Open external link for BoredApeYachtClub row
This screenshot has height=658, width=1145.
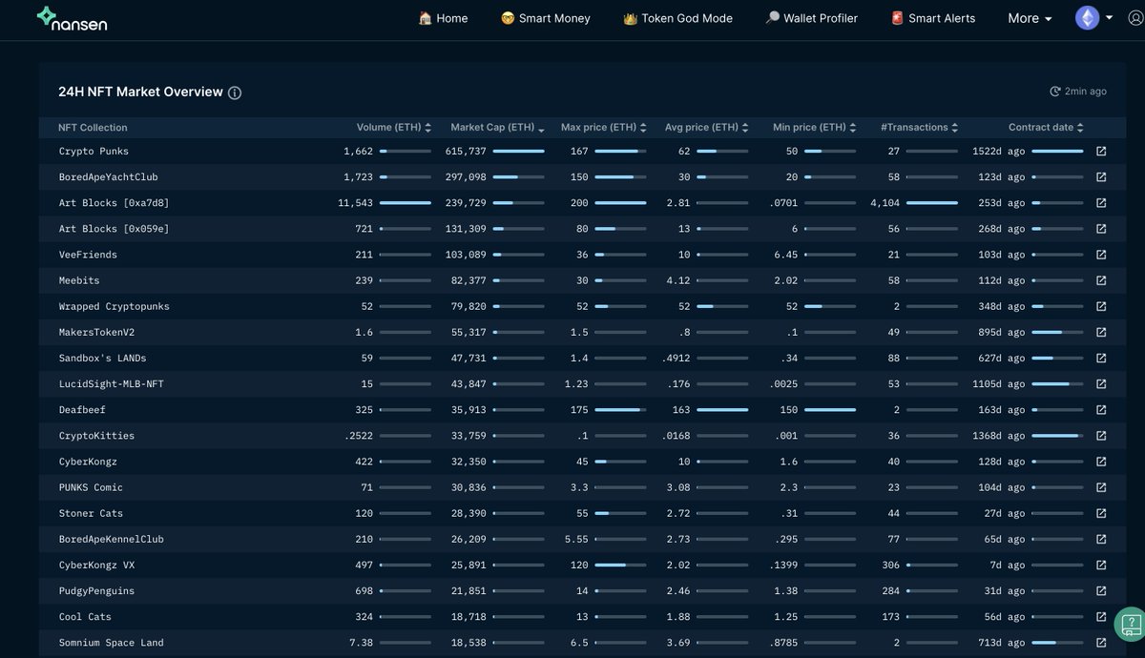1101,177
